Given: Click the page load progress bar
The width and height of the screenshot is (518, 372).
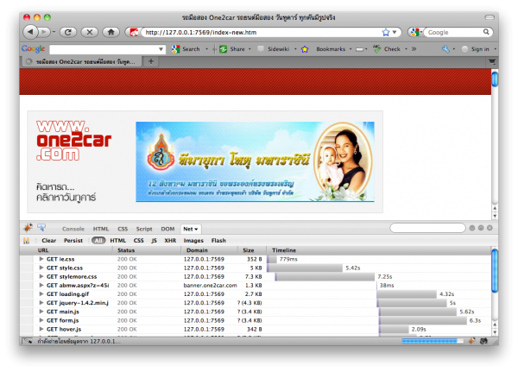Looking at the screenshot, I should point(433,341).
